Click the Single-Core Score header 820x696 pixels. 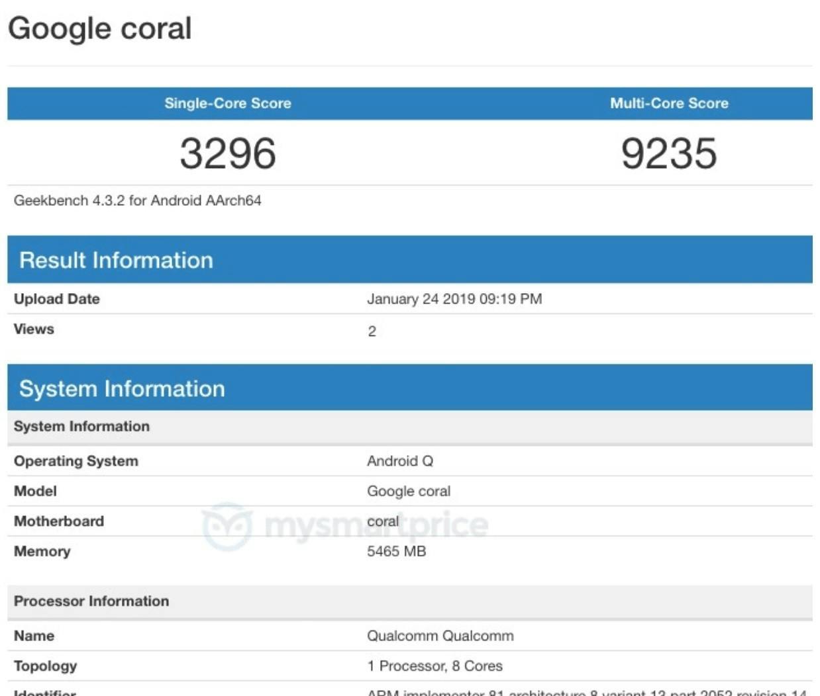point(227,103)
